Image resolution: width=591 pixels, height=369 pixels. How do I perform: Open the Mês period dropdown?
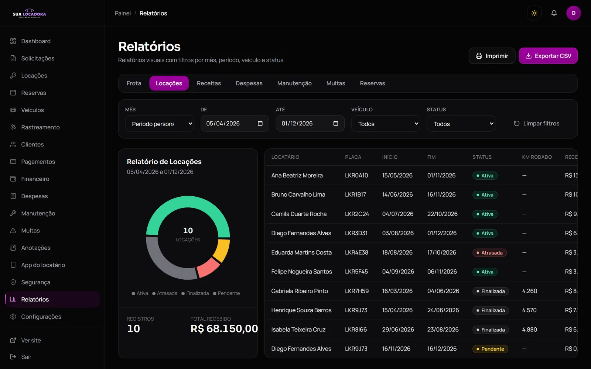(x=160, y=124)
